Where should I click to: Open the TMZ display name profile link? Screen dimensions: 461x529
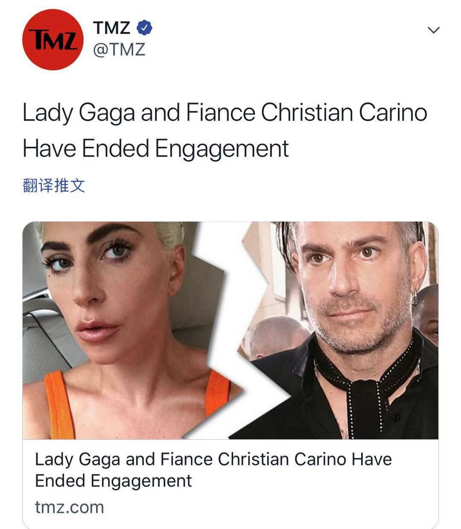click(x=111, y=28)
